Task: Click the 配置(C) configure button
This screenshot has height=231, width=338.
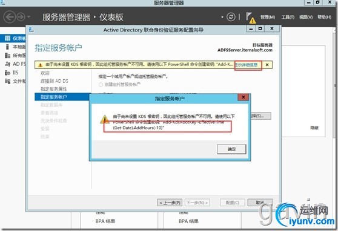Action: pyautogui.click(x=233, y=203)
